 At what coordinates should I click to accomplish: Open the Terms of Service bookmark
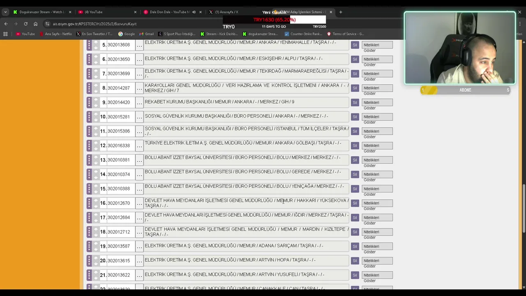point(346,34)
